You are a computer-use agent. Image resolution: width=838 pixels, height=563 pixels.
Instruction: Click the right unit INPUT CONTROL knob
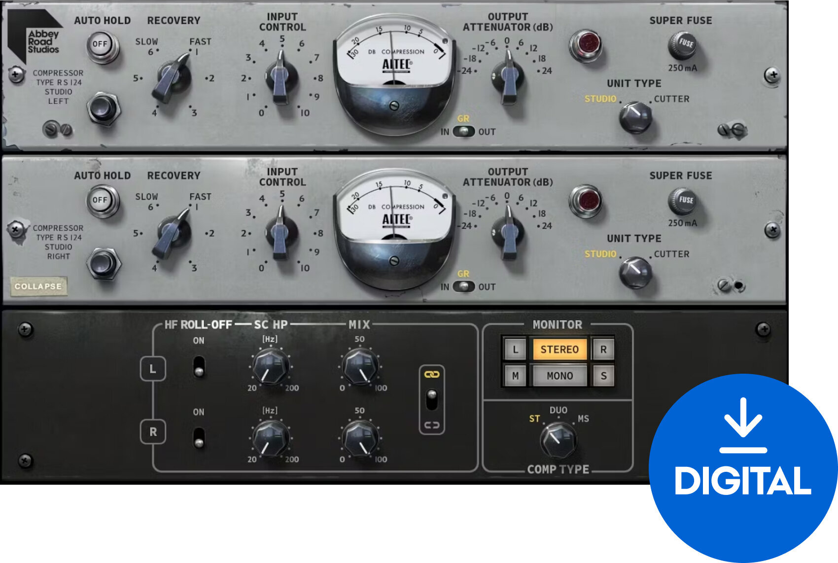281,233
